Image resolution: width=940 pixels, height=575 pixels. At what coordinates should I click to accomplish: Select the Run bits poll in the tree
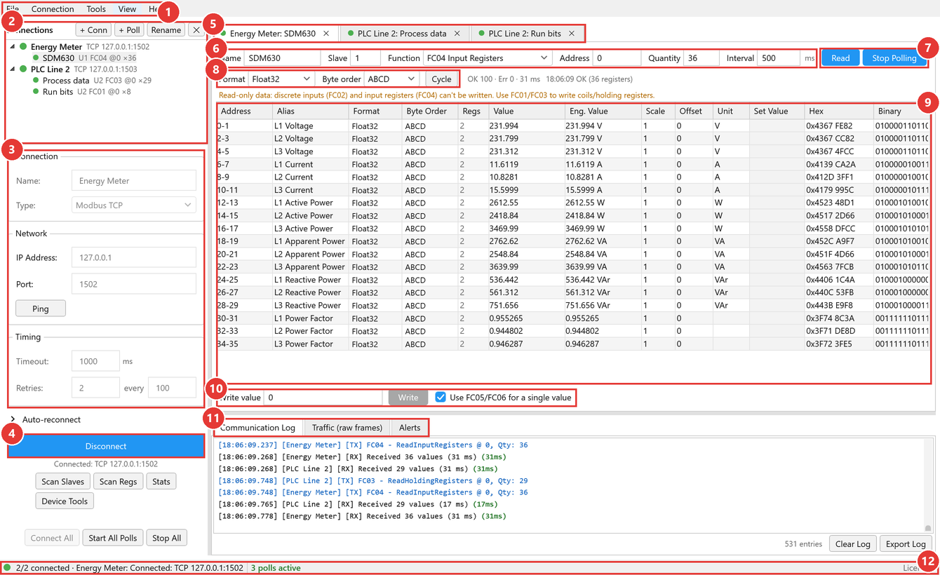pos(81,92)
